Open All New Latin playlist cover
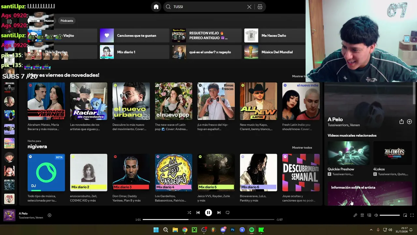417x235 pixels. [x=258, y=101]
